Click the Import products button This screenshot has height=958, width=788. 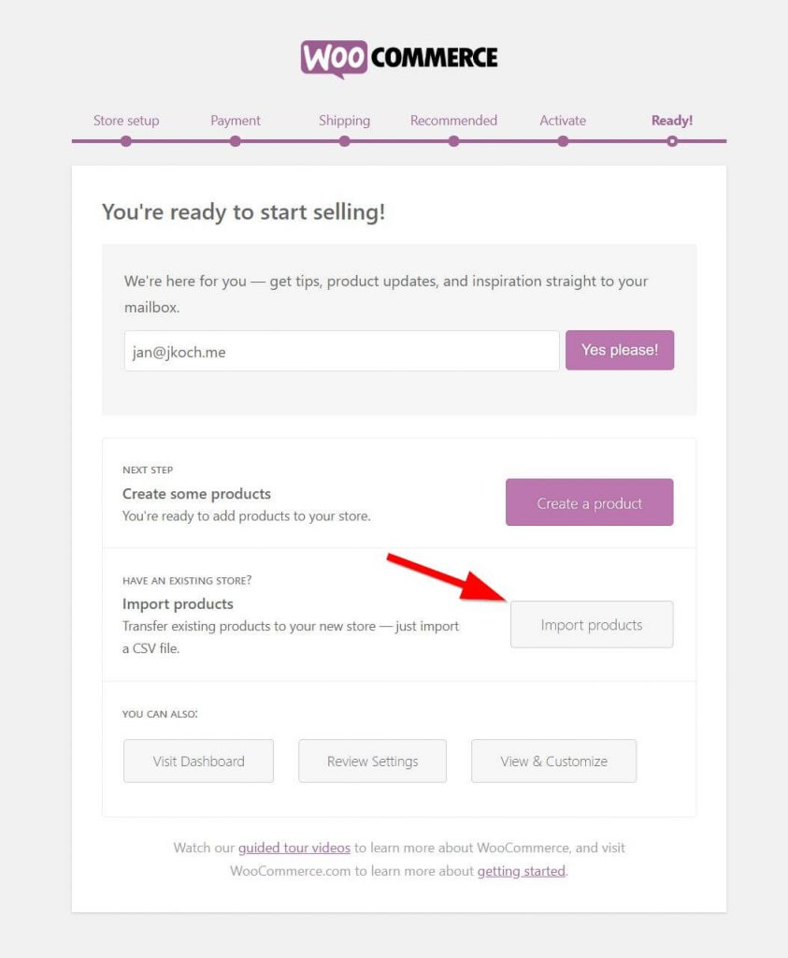pyautogui.click(x=592, y=624)
